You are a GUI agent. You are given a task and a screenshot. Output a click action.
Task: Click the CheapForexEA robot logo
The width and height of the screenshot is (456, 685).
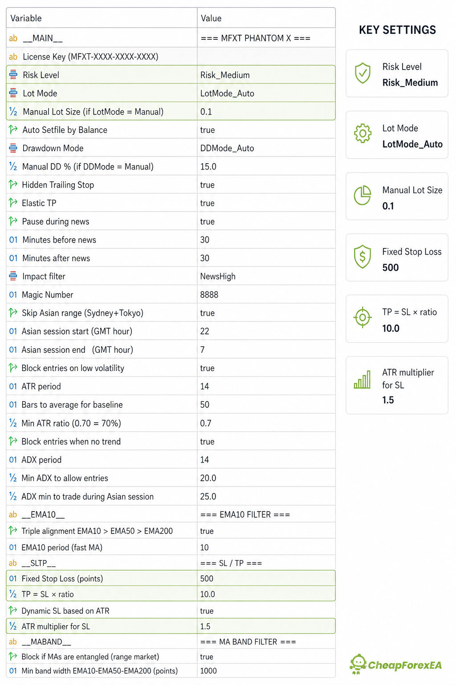[358, 664]
